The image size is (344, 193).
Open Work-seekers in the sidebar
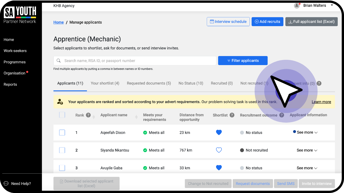[15, 51]
